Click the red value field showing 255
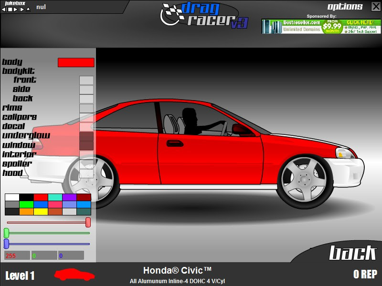The width and height of the screenshot is (382, 286). point(17,255)
